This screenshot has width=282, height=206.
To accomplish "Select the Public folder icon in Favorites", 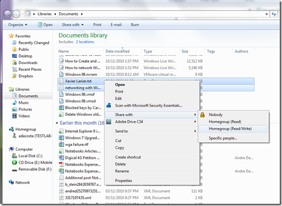I will (14, 49).
